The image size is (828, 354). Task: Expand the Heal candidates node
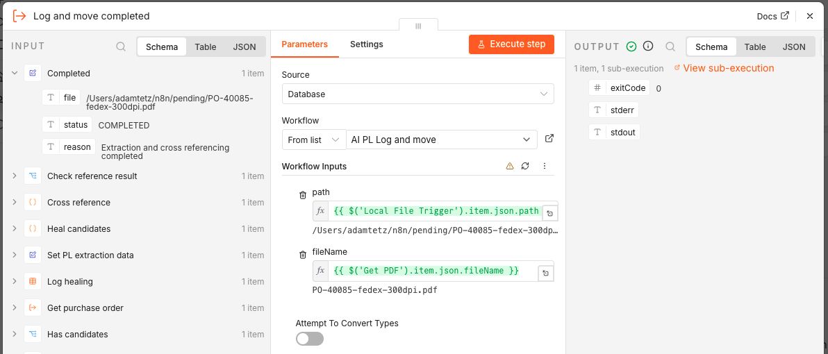point(15,228)
